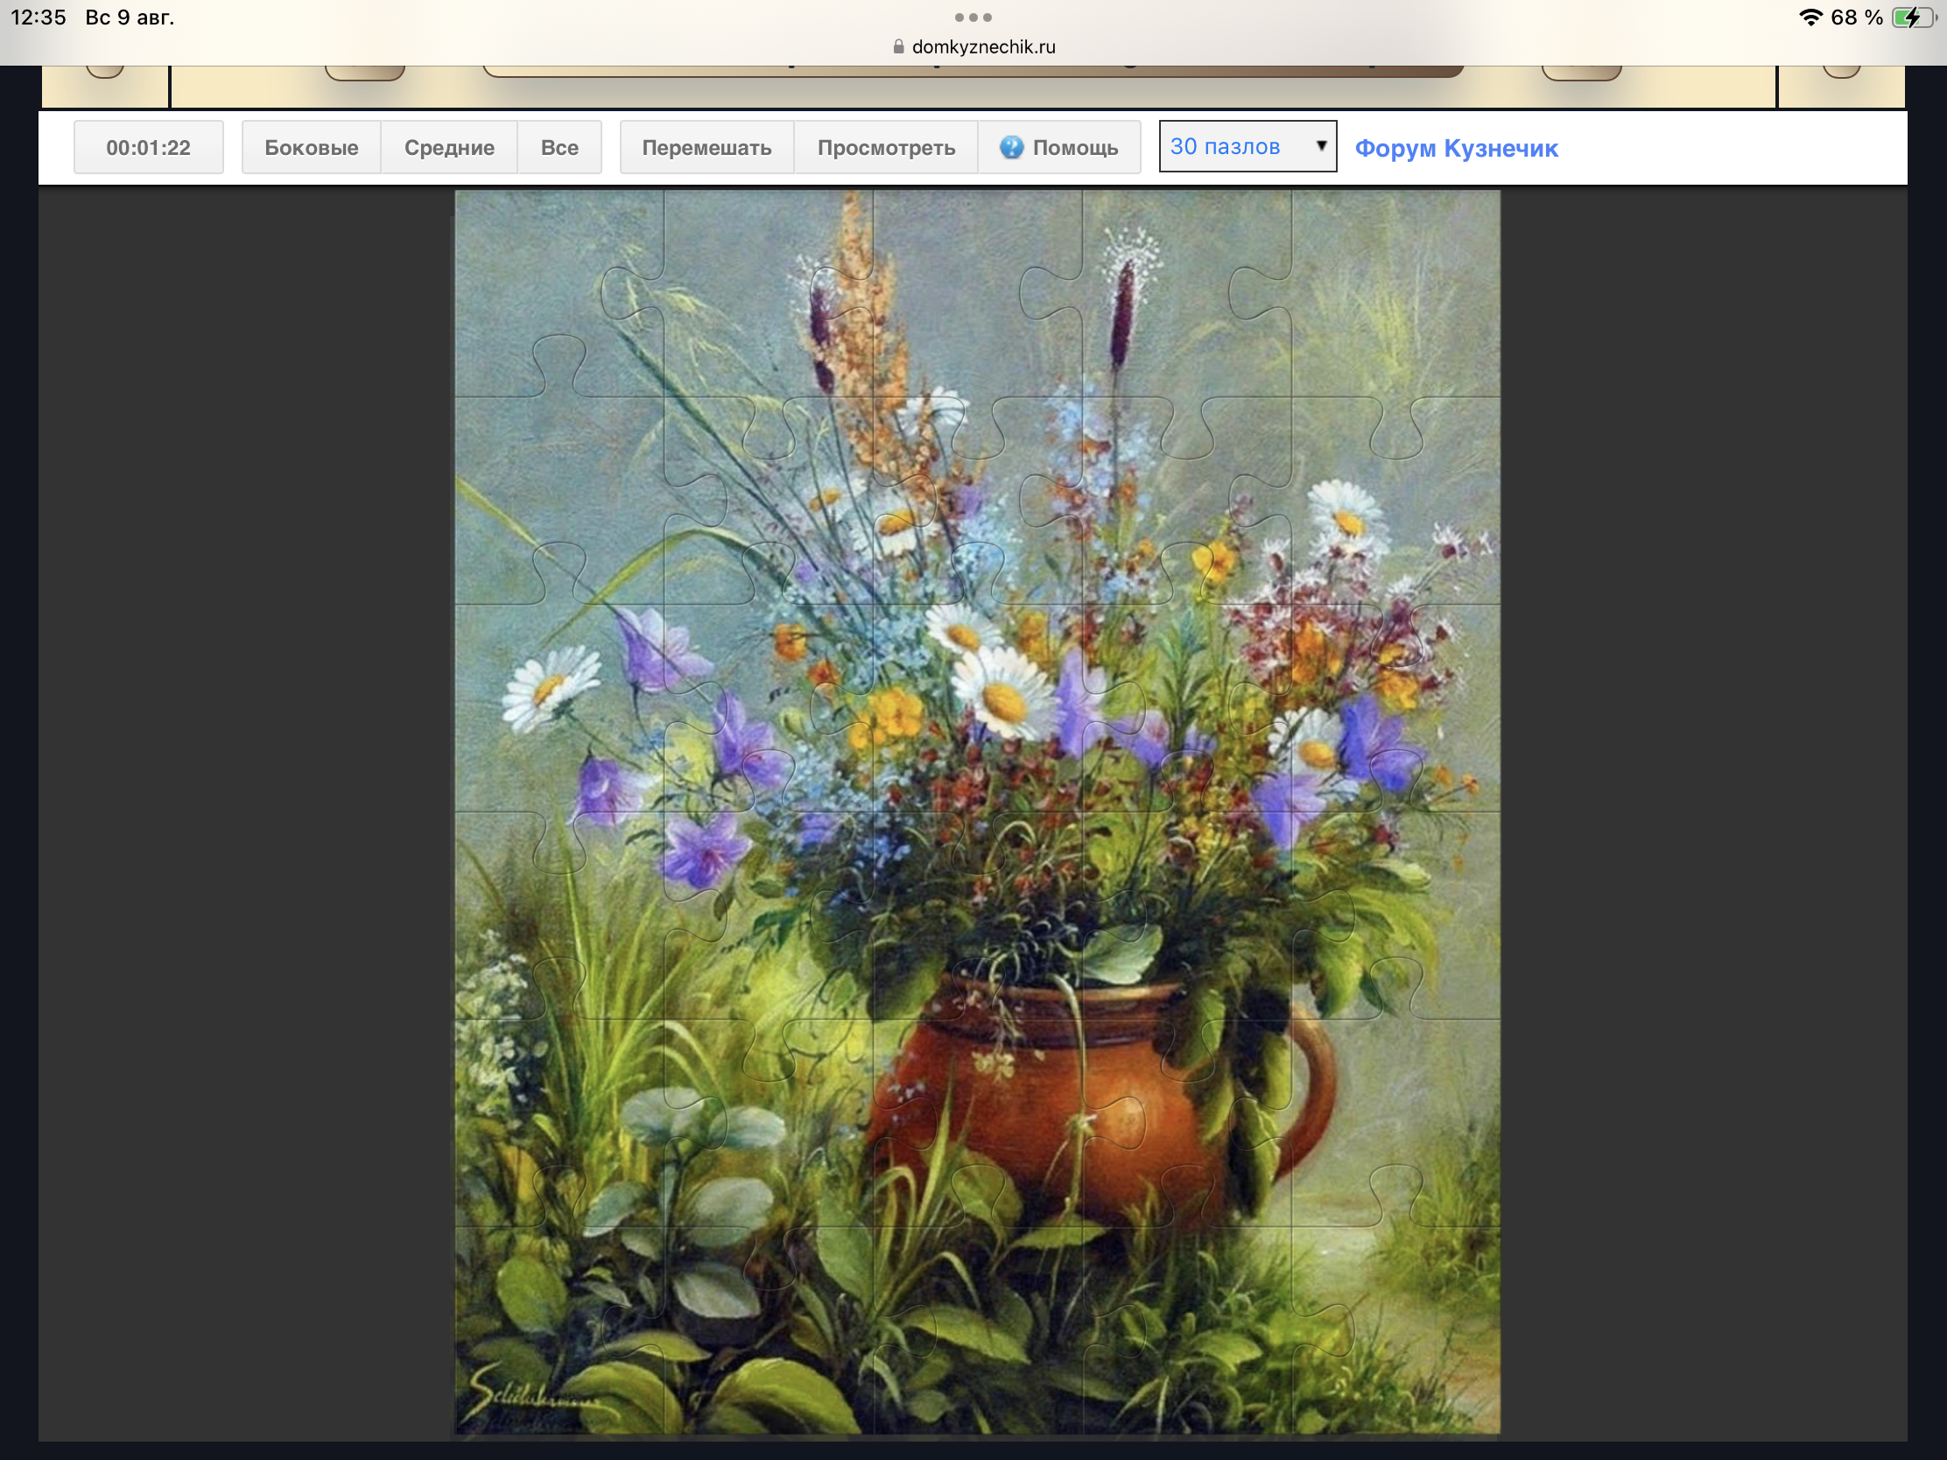1947x1460 pixels.
Task: Show the Средние middle pieces
Action: tap(449, 147)
